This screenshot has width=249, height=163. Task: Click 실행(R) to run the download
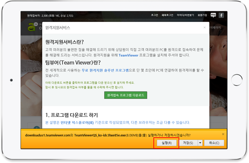[x=167, y=143]
